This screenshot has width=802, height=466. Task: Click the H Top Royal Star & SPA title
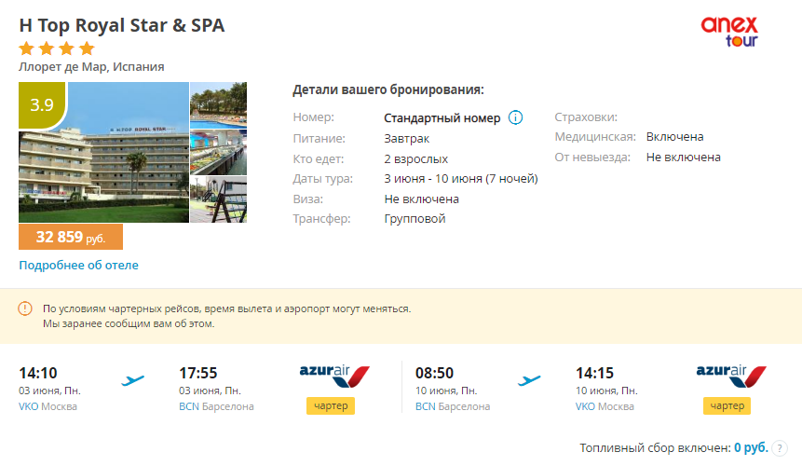coord(122,25)
